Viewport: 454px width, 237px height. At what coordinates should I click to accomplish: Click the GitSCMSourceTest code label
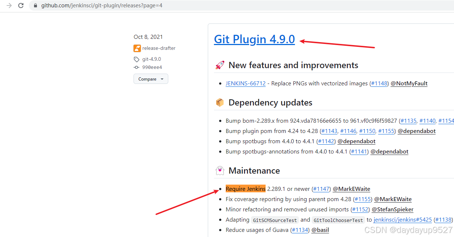coord(275,220)
